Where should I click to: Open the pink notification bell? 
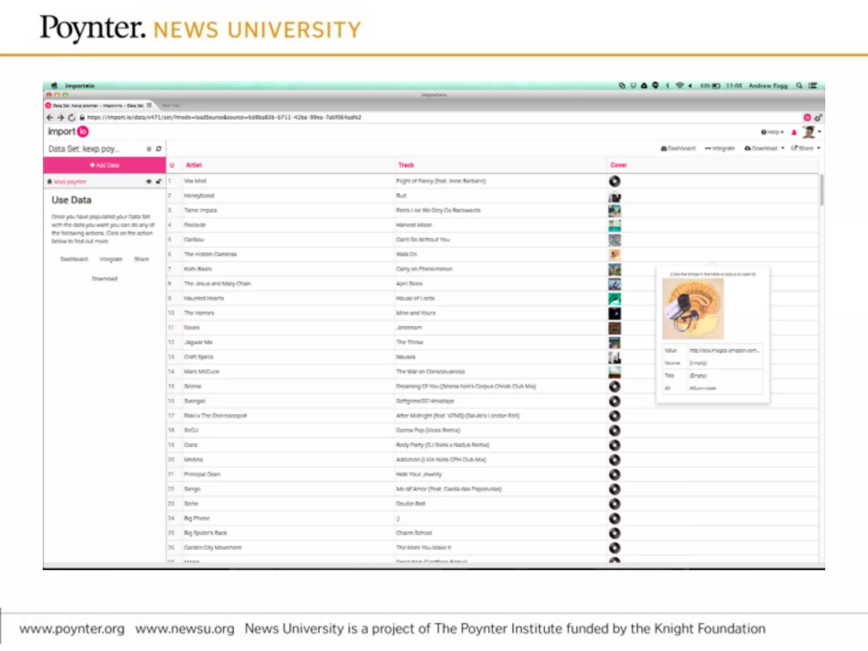[794, 132]
